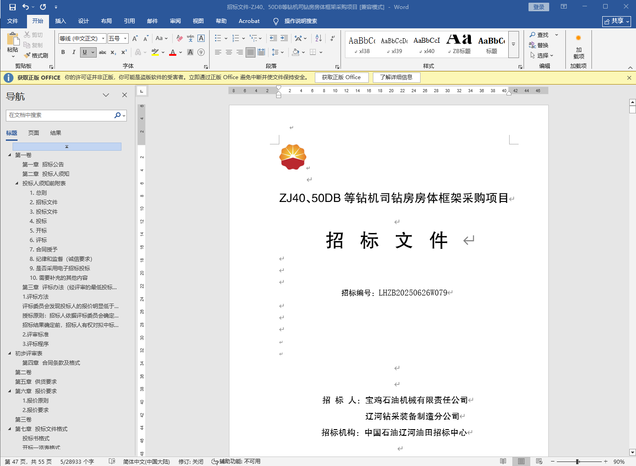Apply the ZB标题 style
Image resolution: width=636 pixels, height=466 pixels.
(460, 44)
